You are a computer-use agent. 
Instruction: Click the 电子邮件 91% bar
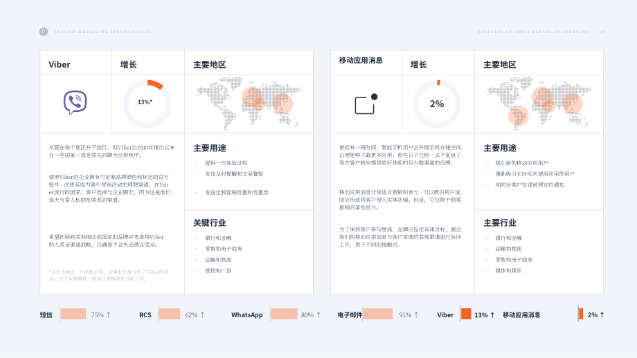(378, 314)
